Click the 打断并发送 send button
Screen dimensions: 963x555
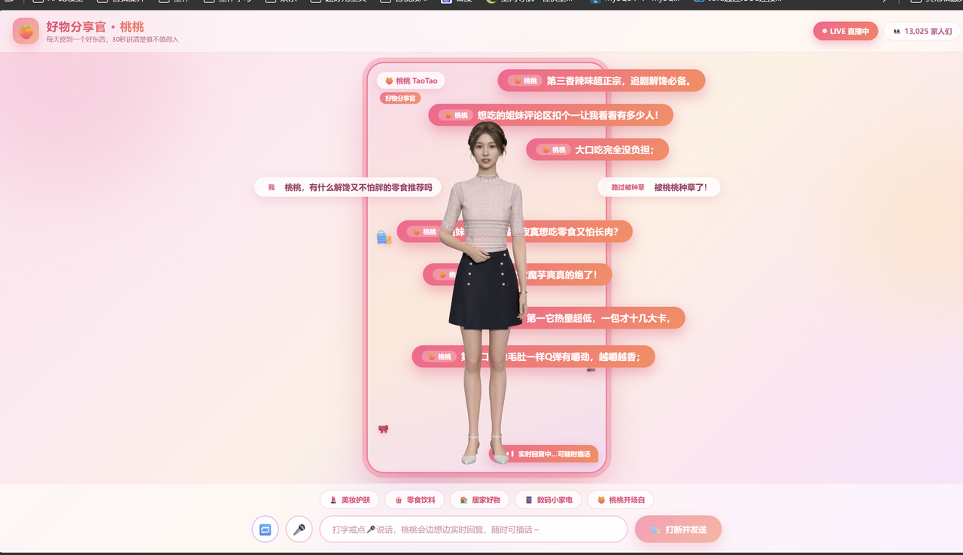[679, 529]
